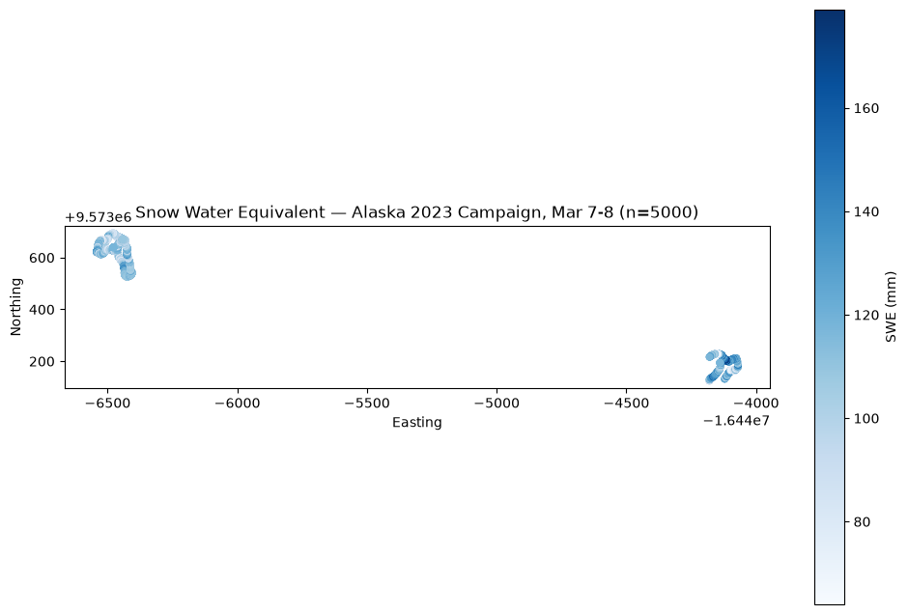Viewport: 908px width, 614px height.
Task: Click the 200 northing tick label
Action: tap(42, 362)
